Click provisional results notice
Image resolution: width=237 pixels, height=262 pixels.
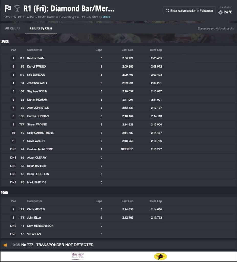click(216, 29)
